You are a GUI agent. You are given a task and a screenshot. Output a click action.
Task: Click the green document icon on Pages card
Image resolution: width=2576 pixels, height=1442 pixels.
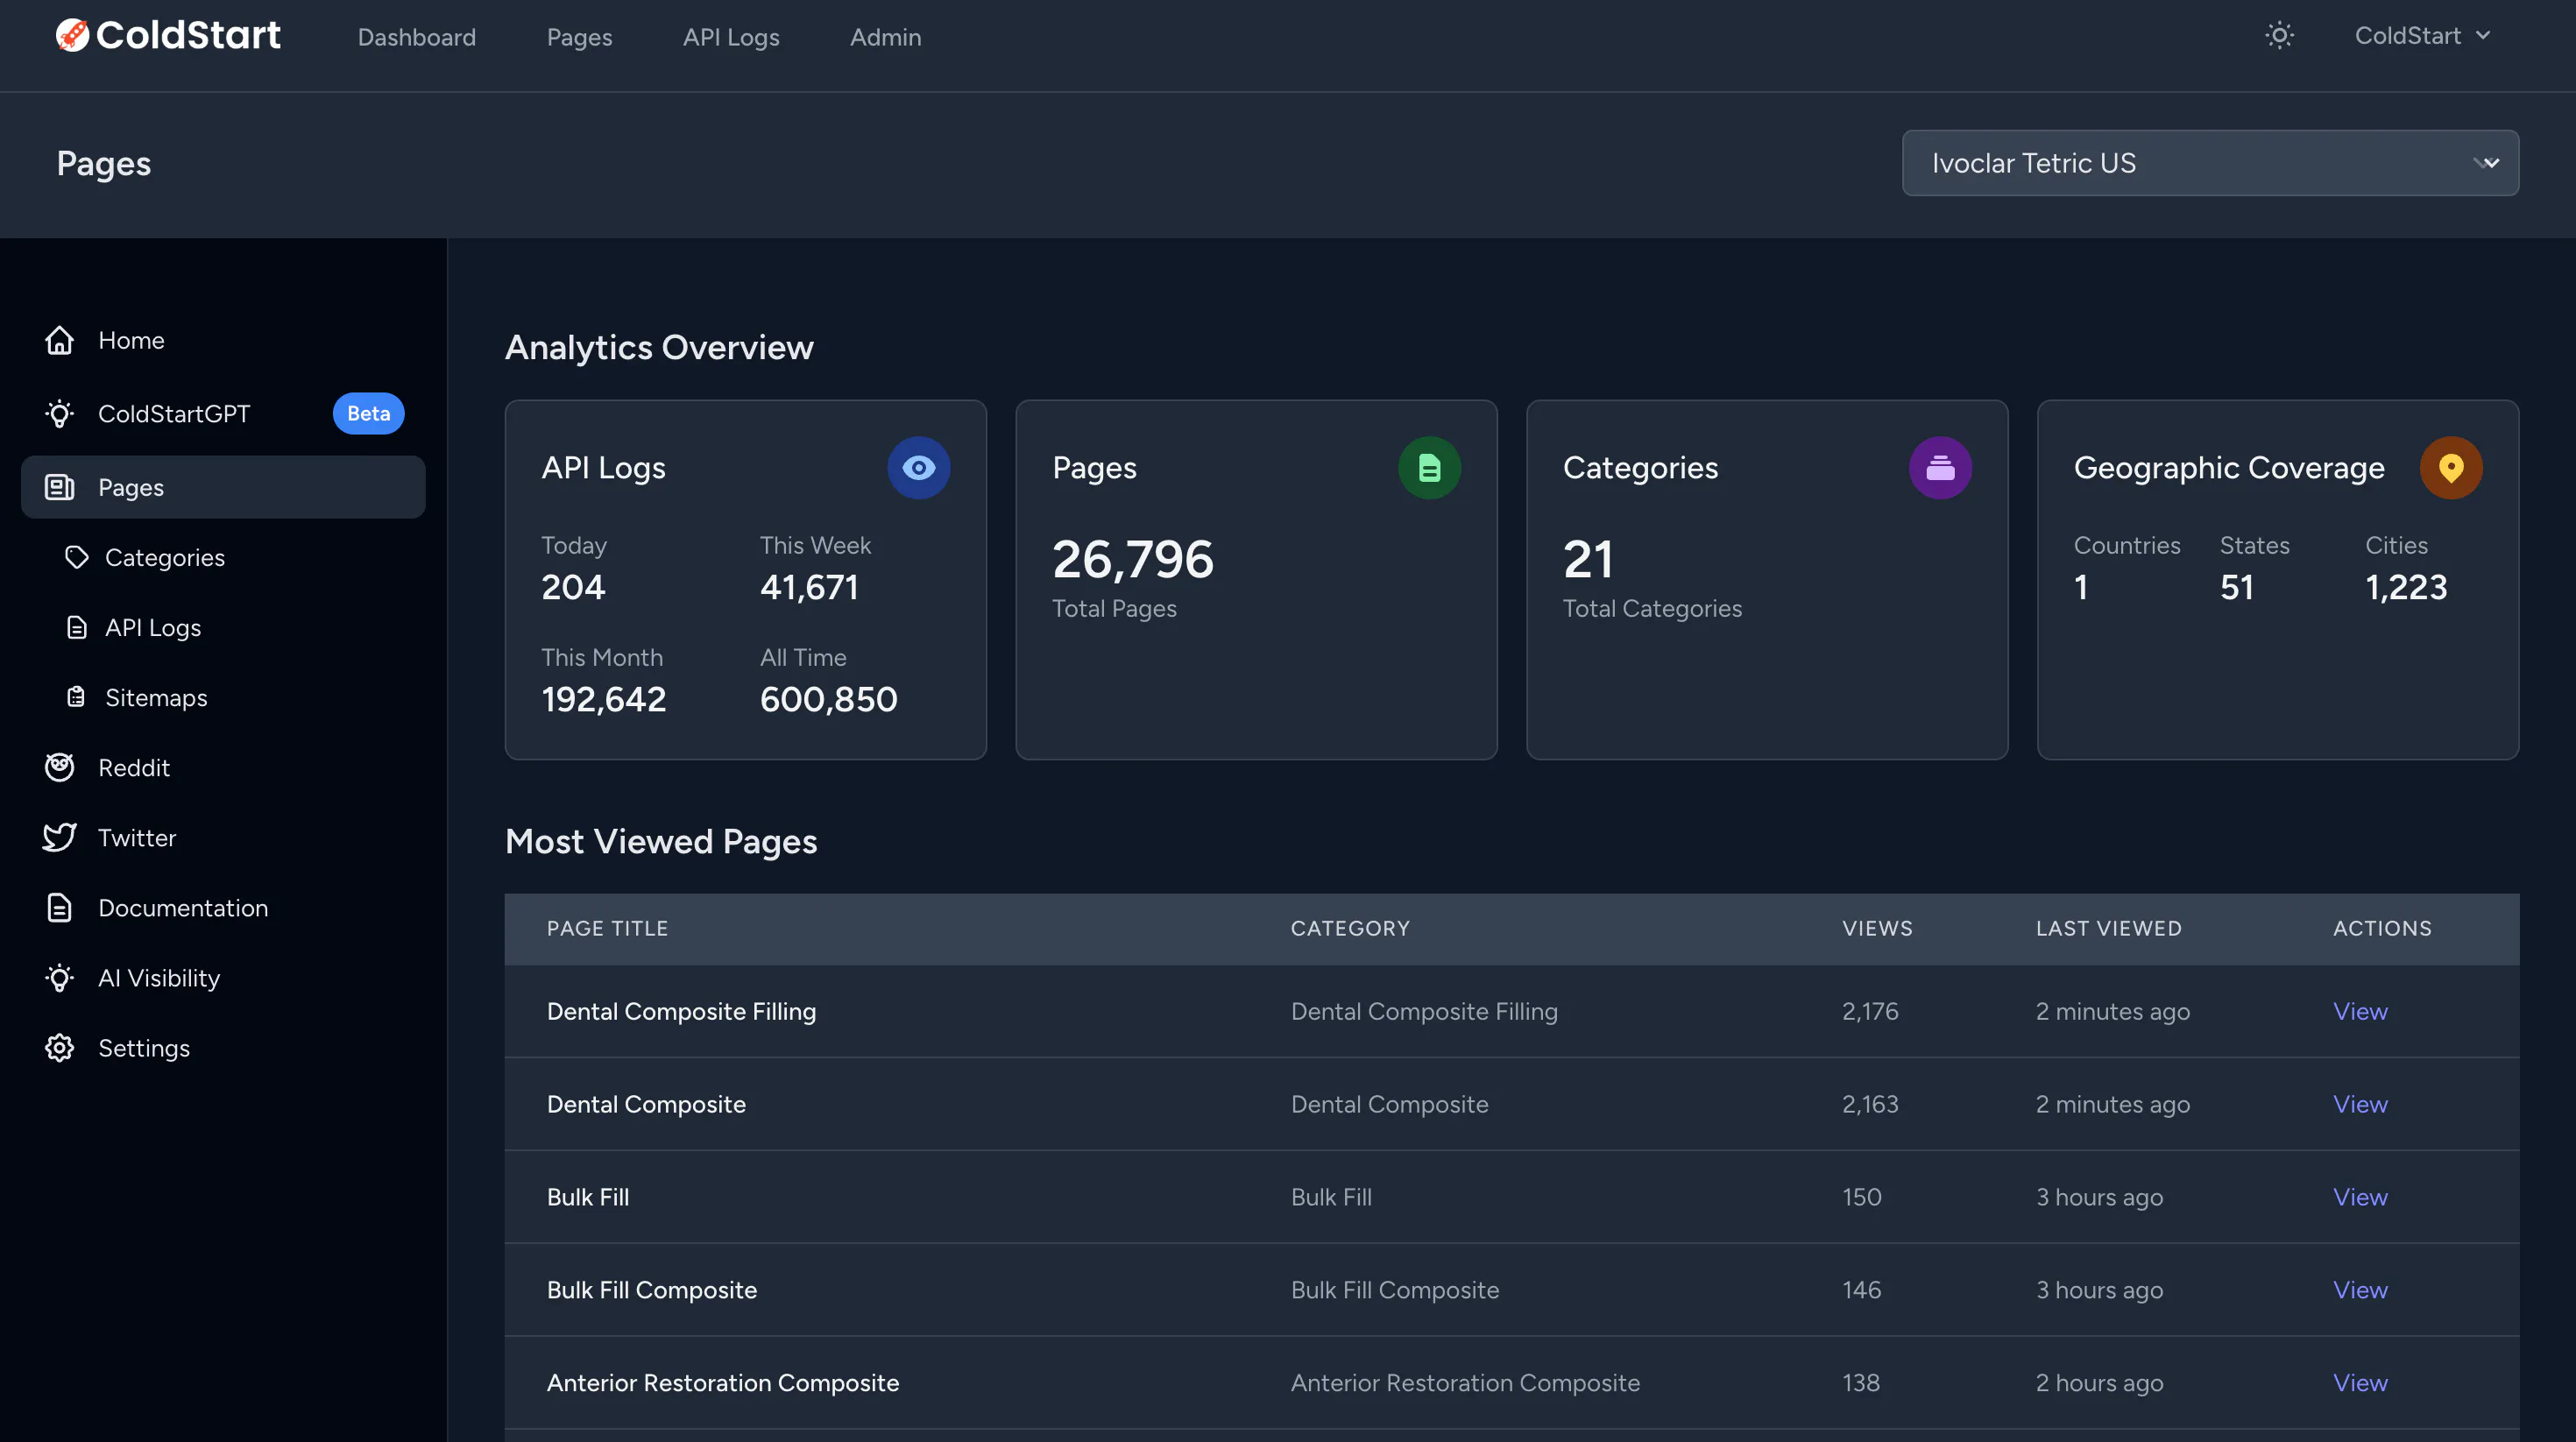1429,467
